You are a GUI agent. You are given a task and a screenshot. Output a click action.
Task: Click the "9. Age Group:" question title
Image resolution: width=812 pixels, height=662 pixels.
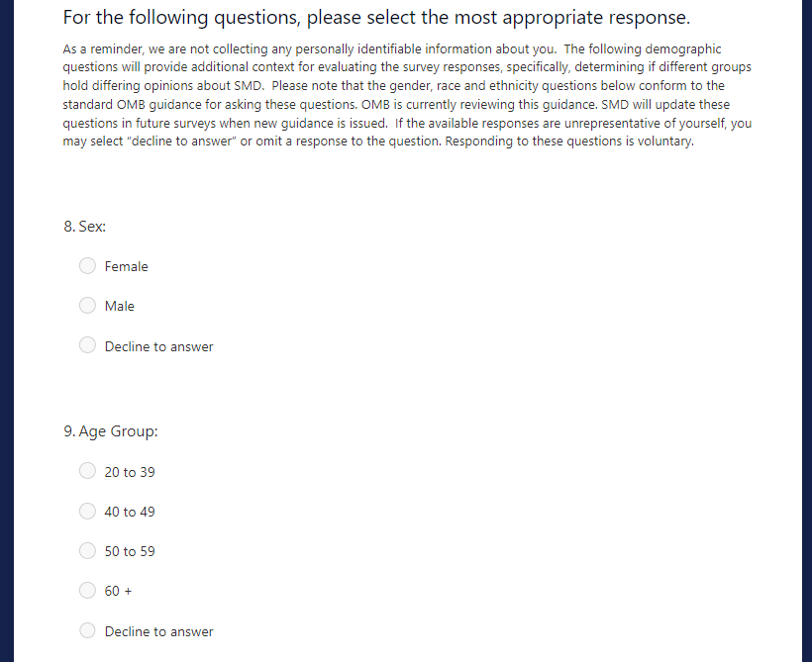pyautogui.click(x=110, y=431)
